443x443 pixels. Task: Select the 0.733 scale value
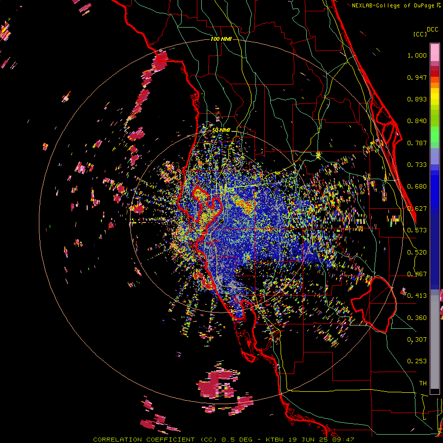[417, 165]
